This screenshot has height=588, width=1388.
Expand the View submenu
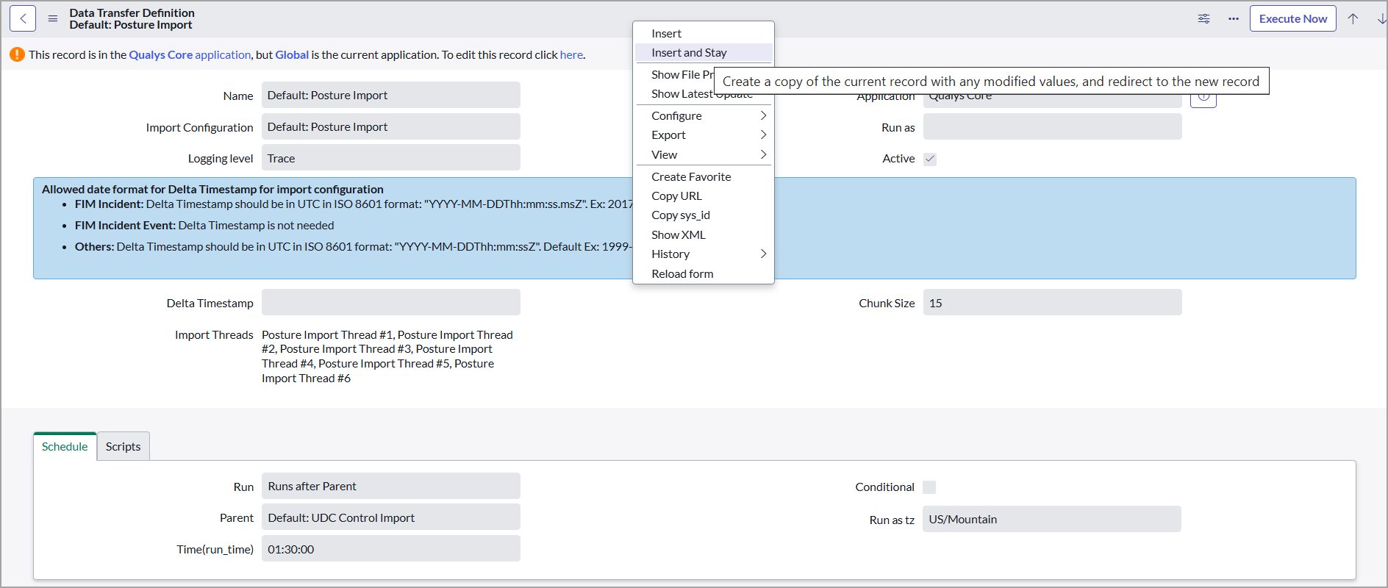tap(704, 154)
